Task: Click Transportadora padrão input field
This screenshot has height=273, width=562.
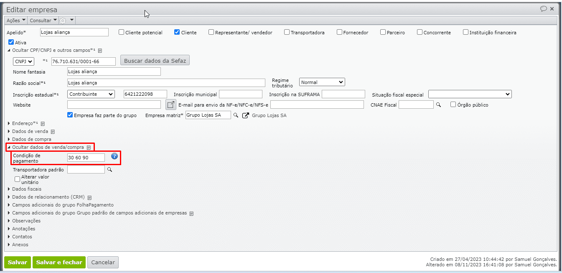Action: pos(86,169)
